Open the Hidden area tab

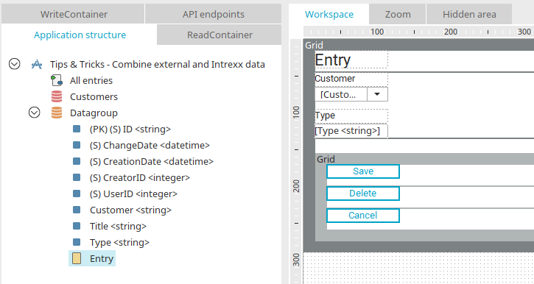click(469, 14)
